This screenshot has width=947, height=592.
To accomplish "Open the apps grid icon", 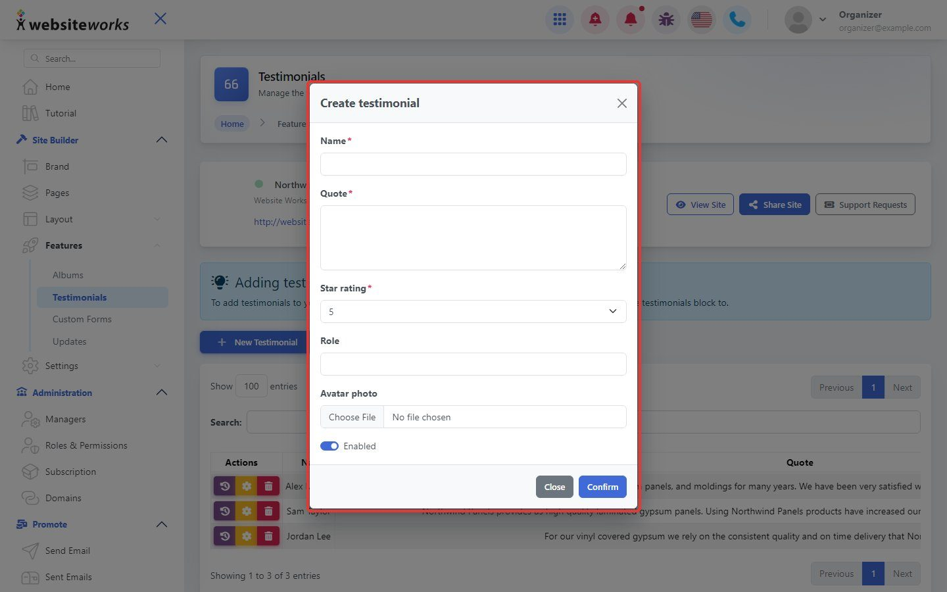I will click(560, 20).
